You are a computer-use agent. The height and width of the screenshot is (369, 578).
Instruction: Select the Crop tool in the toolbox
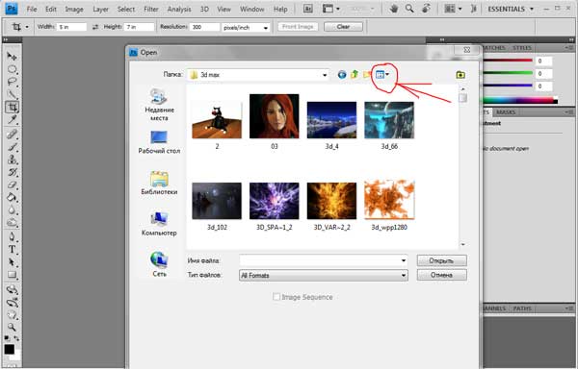(x=12, y=107)
